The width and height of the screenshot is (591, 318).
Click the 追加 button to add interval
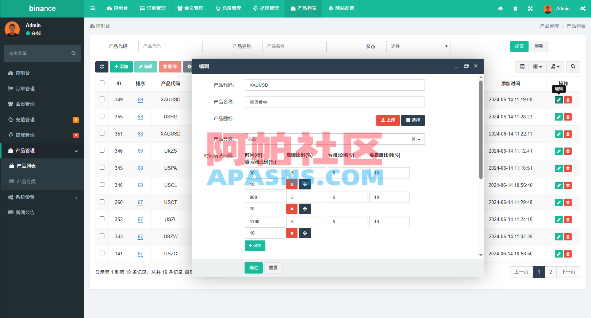(255, 246)
